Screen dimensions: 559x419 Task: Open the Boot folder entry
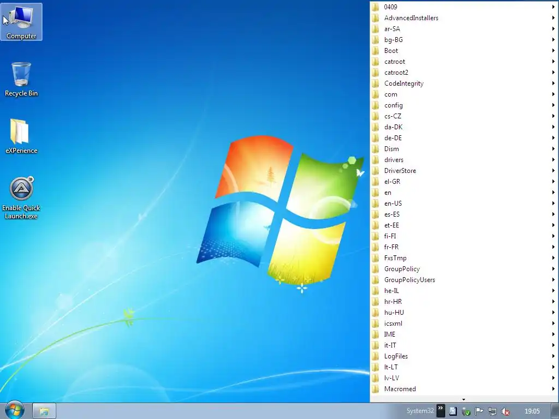(464, 51)
